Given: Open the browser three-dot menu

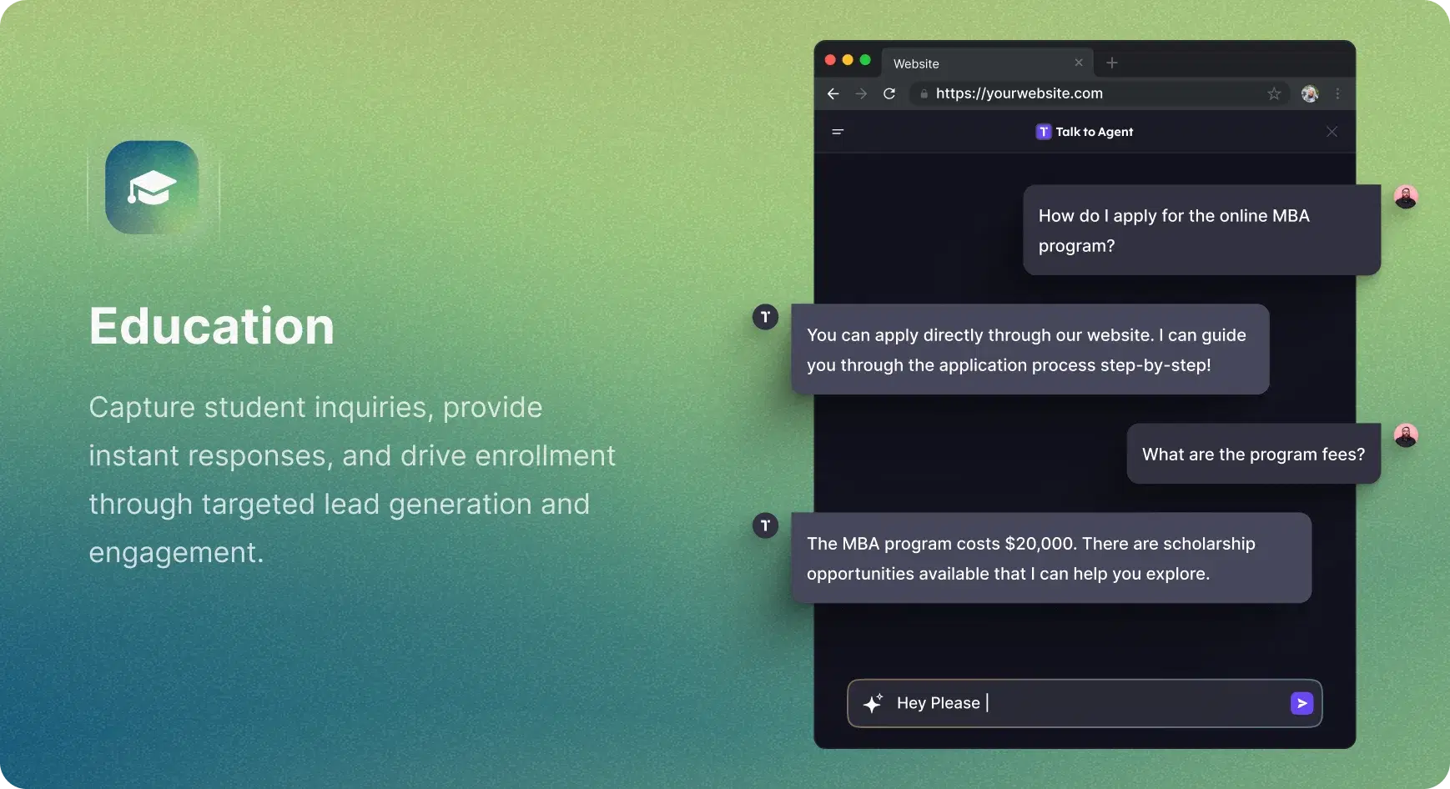Looking at the screenshot, I should (1338, 93).
